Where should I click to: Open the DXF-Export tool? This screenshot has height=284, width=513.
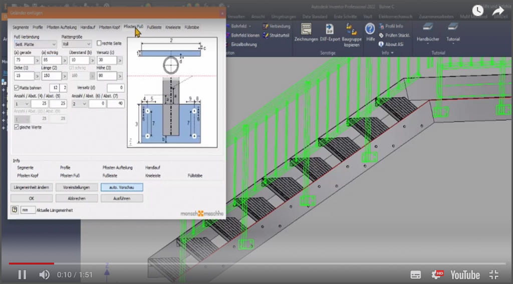330,29
